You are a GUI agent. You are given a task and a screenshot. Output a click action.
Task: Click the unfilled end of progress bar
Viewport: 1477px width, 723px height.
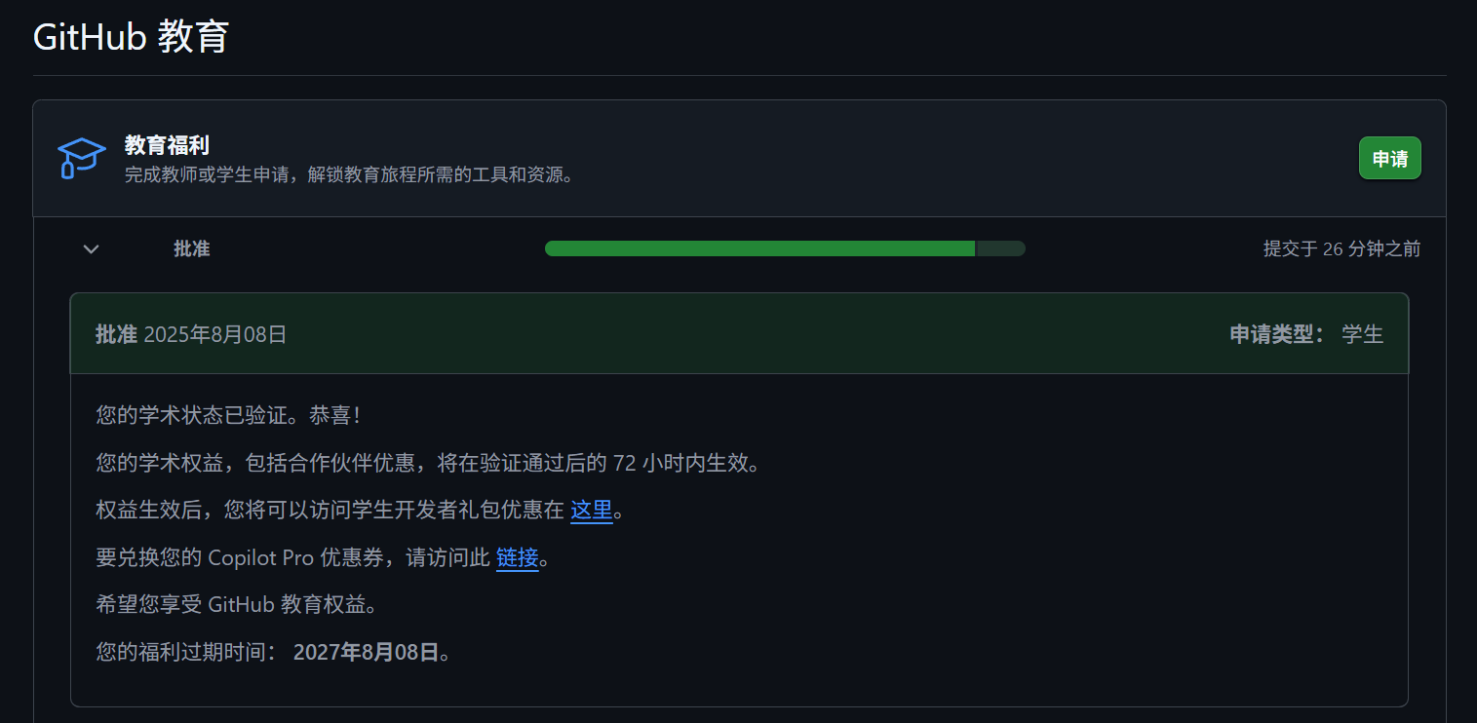coord(1000,248)
